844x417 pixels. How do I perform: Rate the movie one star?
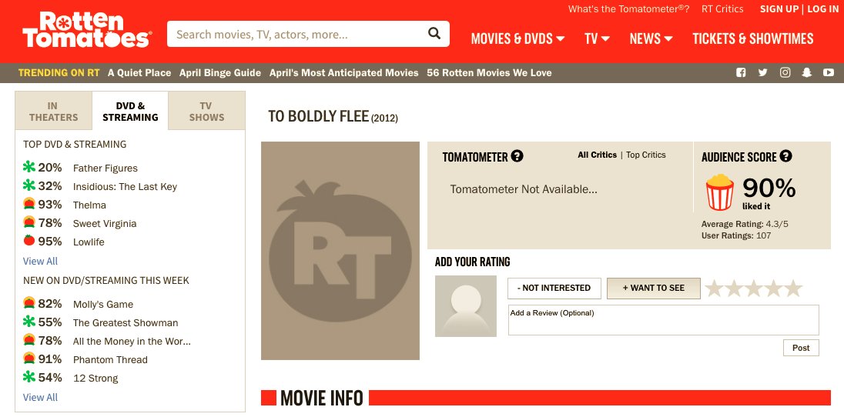click(x=715, y=288)
